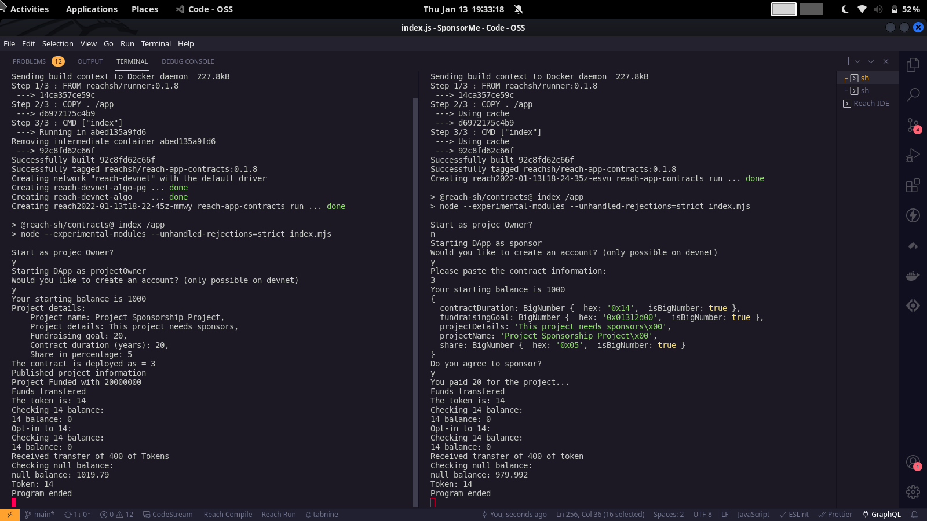Click the main* git branch indicator
927x521 pixels.
click(x=39, y=515)
